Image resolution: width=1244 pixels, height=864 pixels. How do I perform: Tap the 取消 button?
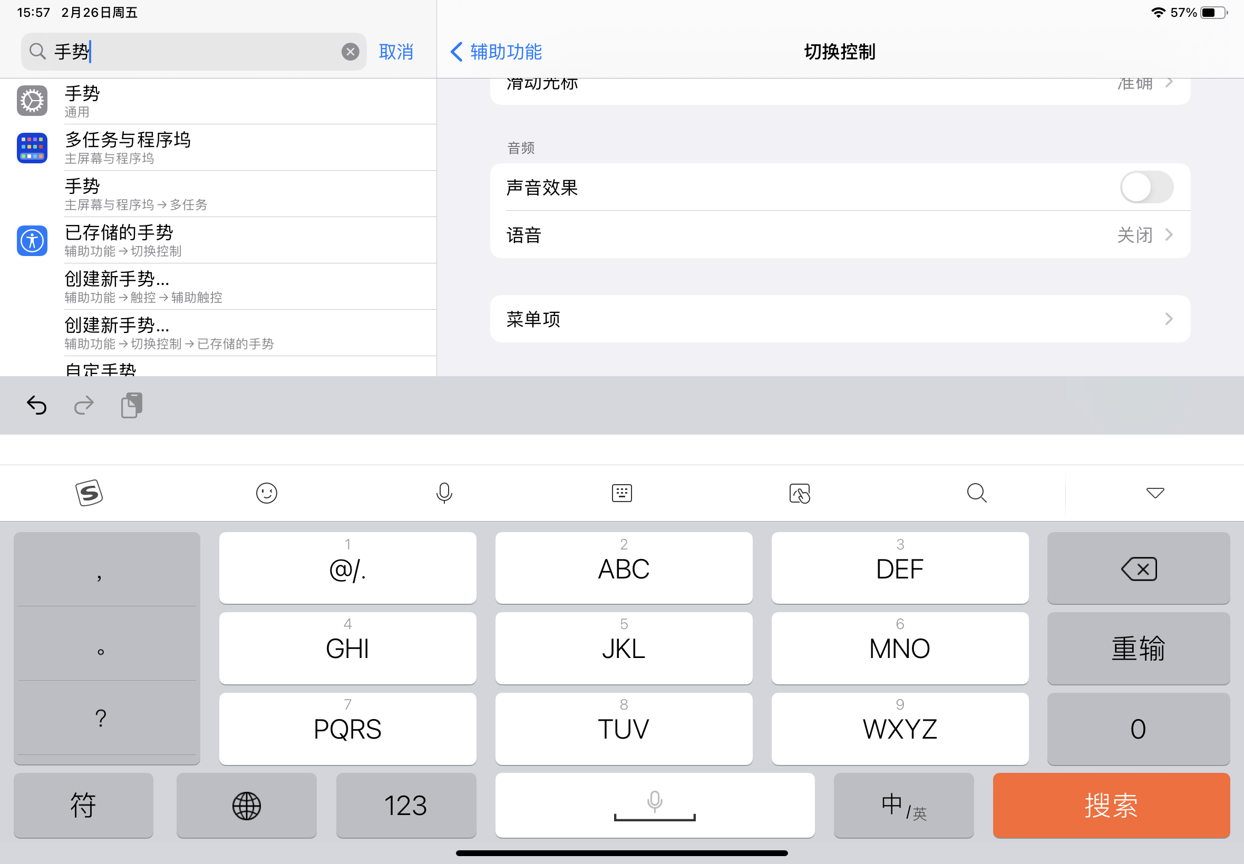(x=396, y=52)
